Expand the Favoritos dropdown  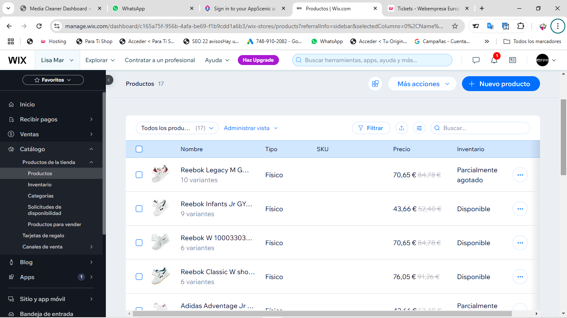click(x=53, y=80)
